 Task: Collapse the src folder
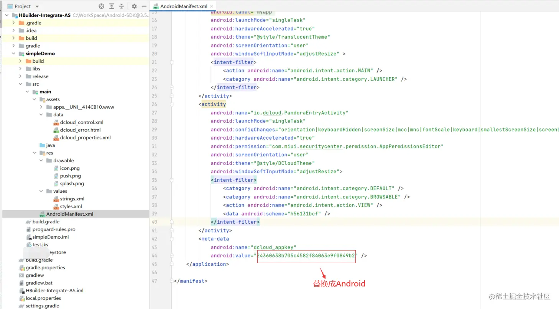[21, 84]
